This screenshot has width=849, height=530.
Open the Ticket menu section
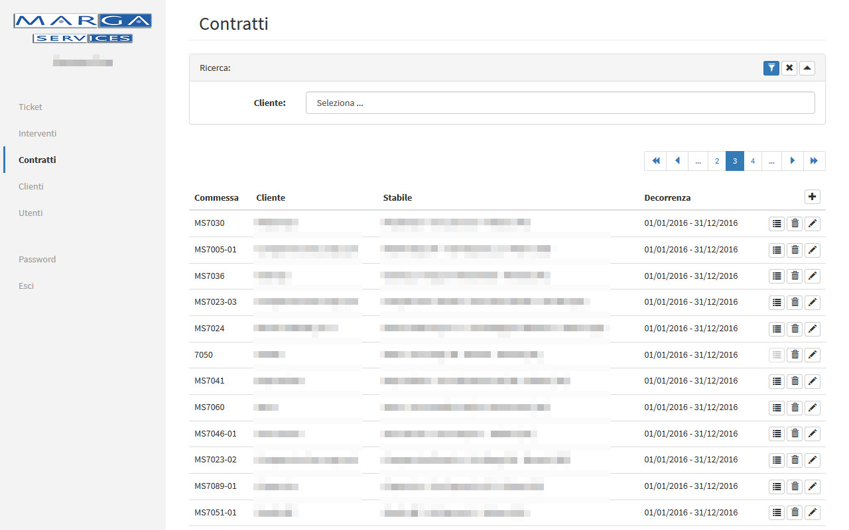pyautogui.click(x=31, y=107)
